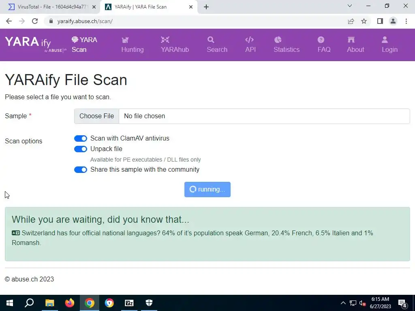Click the 'No file chosen' file field
Image resolution: width=415 pixels, height=311 pixels.
click(x=264, y=116)
